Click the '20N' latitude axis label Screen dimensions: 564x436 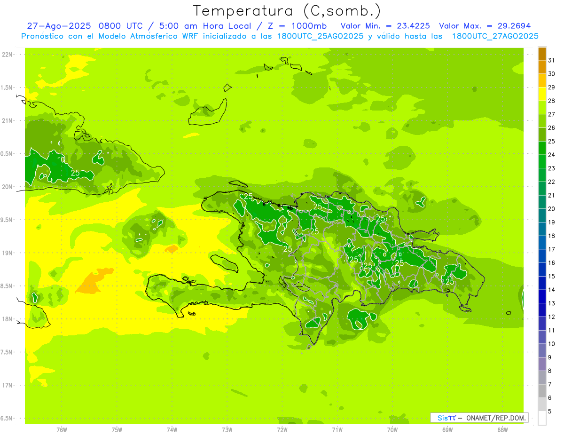(7, 187)
